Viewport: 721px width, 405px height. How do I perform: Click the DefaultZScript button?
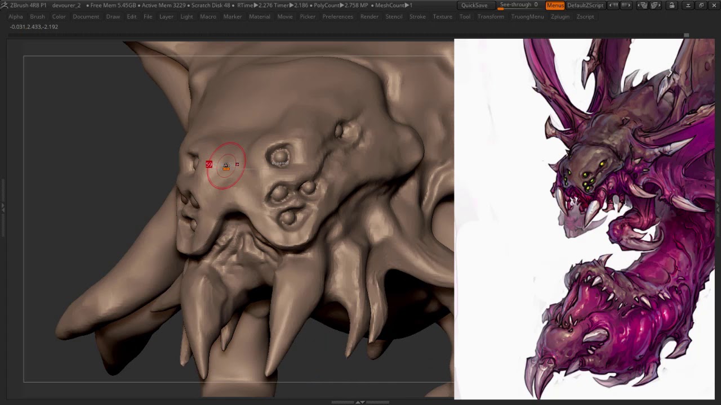point(585,5)
